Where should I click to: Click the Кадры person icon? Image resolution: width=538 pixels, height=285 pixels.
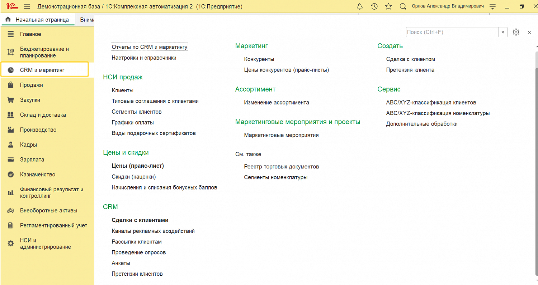pos(11,145)
